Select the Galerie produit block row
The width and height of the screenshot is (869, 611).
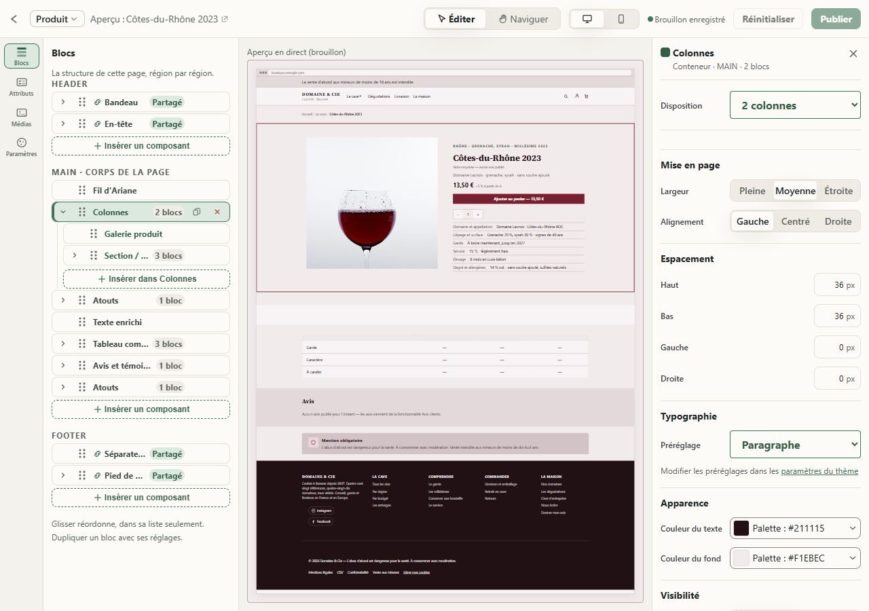coord(147,234)
